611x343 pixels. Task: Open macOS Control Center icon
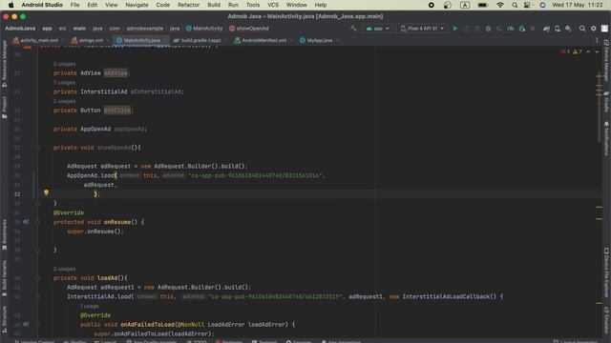click(527, 5)
